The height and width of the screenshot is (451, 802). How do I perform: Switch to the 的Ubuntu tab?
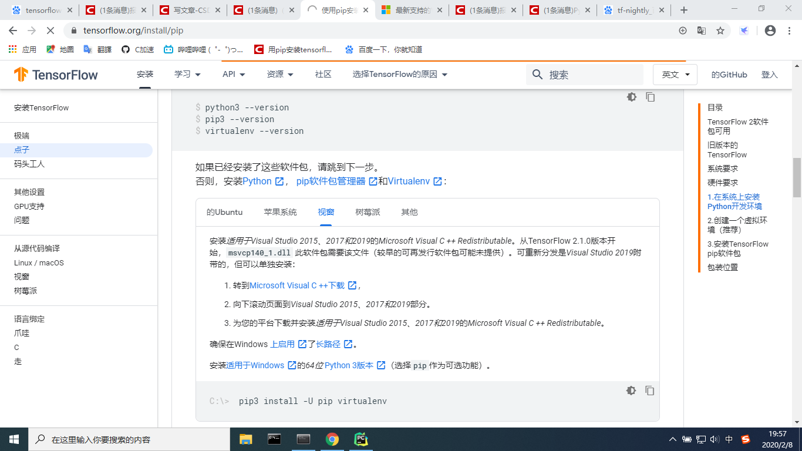point(224,212)
